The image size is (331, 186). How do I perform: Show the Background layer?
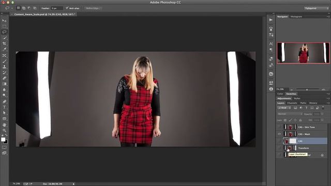[x=279, y=155]
